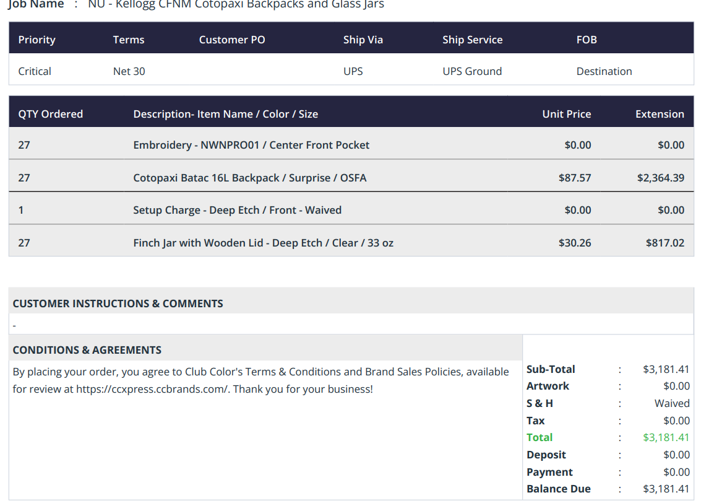Click quantity 27 in Cotopaxi Backpack row

point(24,178)
